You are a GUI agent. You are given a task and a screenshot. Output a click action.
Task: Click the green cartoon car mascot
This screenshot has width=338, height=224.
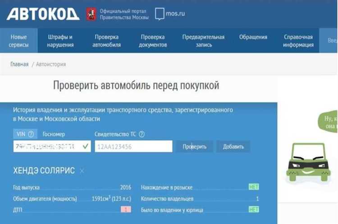click(308, 162)
